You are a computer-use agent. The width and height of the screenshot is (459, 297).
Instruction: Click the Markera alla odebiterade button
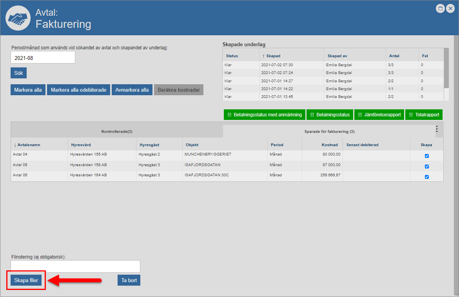point(78,90)
